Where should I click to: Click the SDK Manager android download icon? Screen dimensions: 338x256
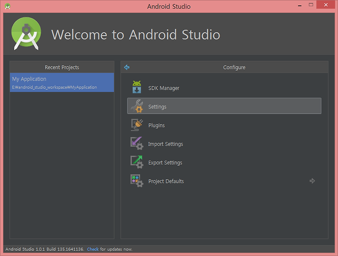point(137,87)
